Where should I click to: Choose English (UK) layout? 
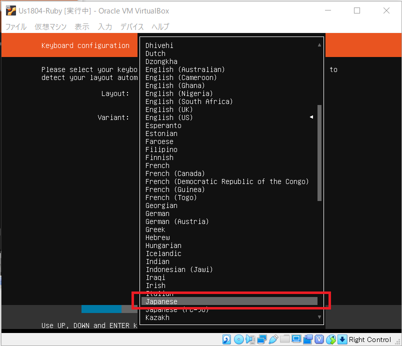(169, 109)
